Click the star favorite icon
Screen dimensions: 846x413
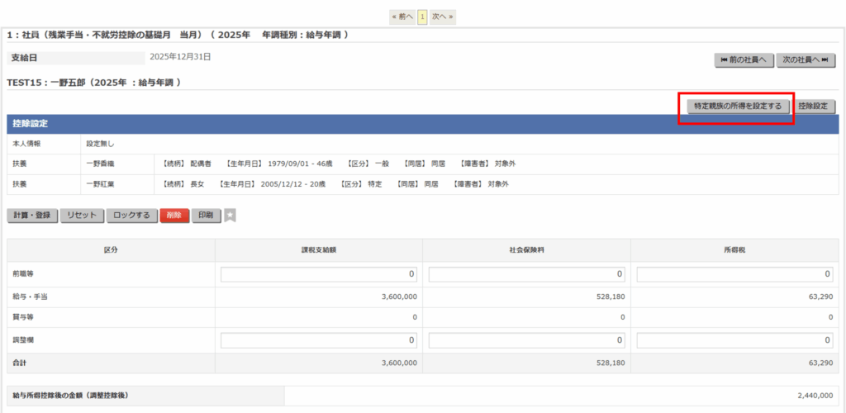[x=231, y=216]
